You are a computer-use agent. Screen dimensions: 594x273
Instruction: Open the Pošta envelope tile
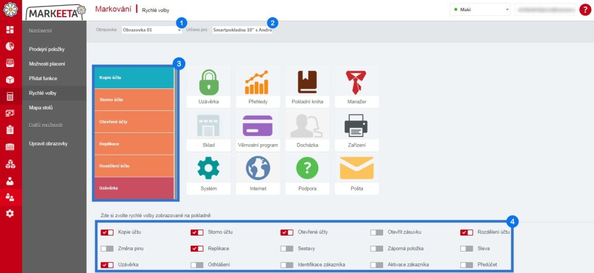pyautogui.click(x=356, y=174)
